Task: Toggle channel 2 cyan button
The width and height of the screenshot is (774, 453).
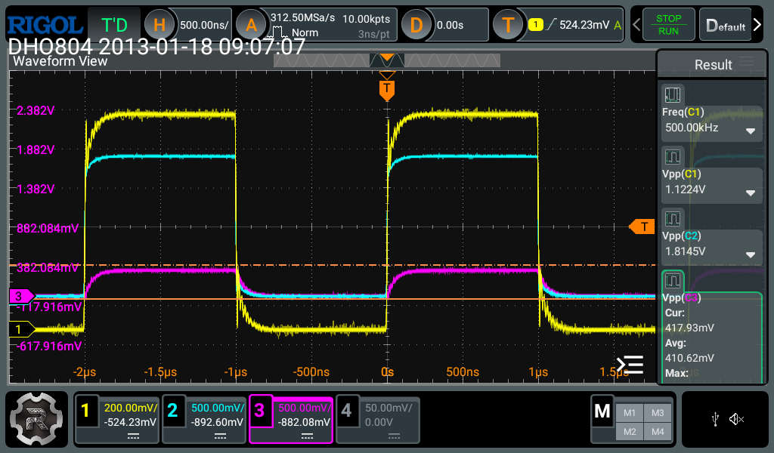Action: [172, 411]
